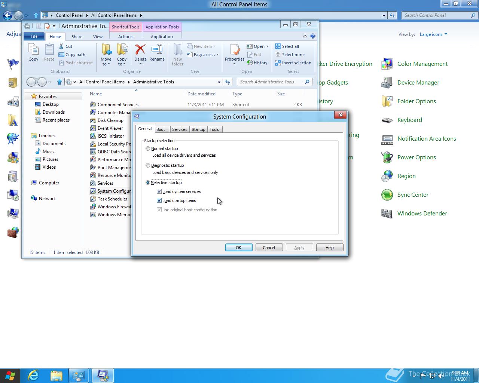Open the File ribbon menu
The height and width of the screenshot is (383, 479).
pyautogui.click(x=34, y=36)
